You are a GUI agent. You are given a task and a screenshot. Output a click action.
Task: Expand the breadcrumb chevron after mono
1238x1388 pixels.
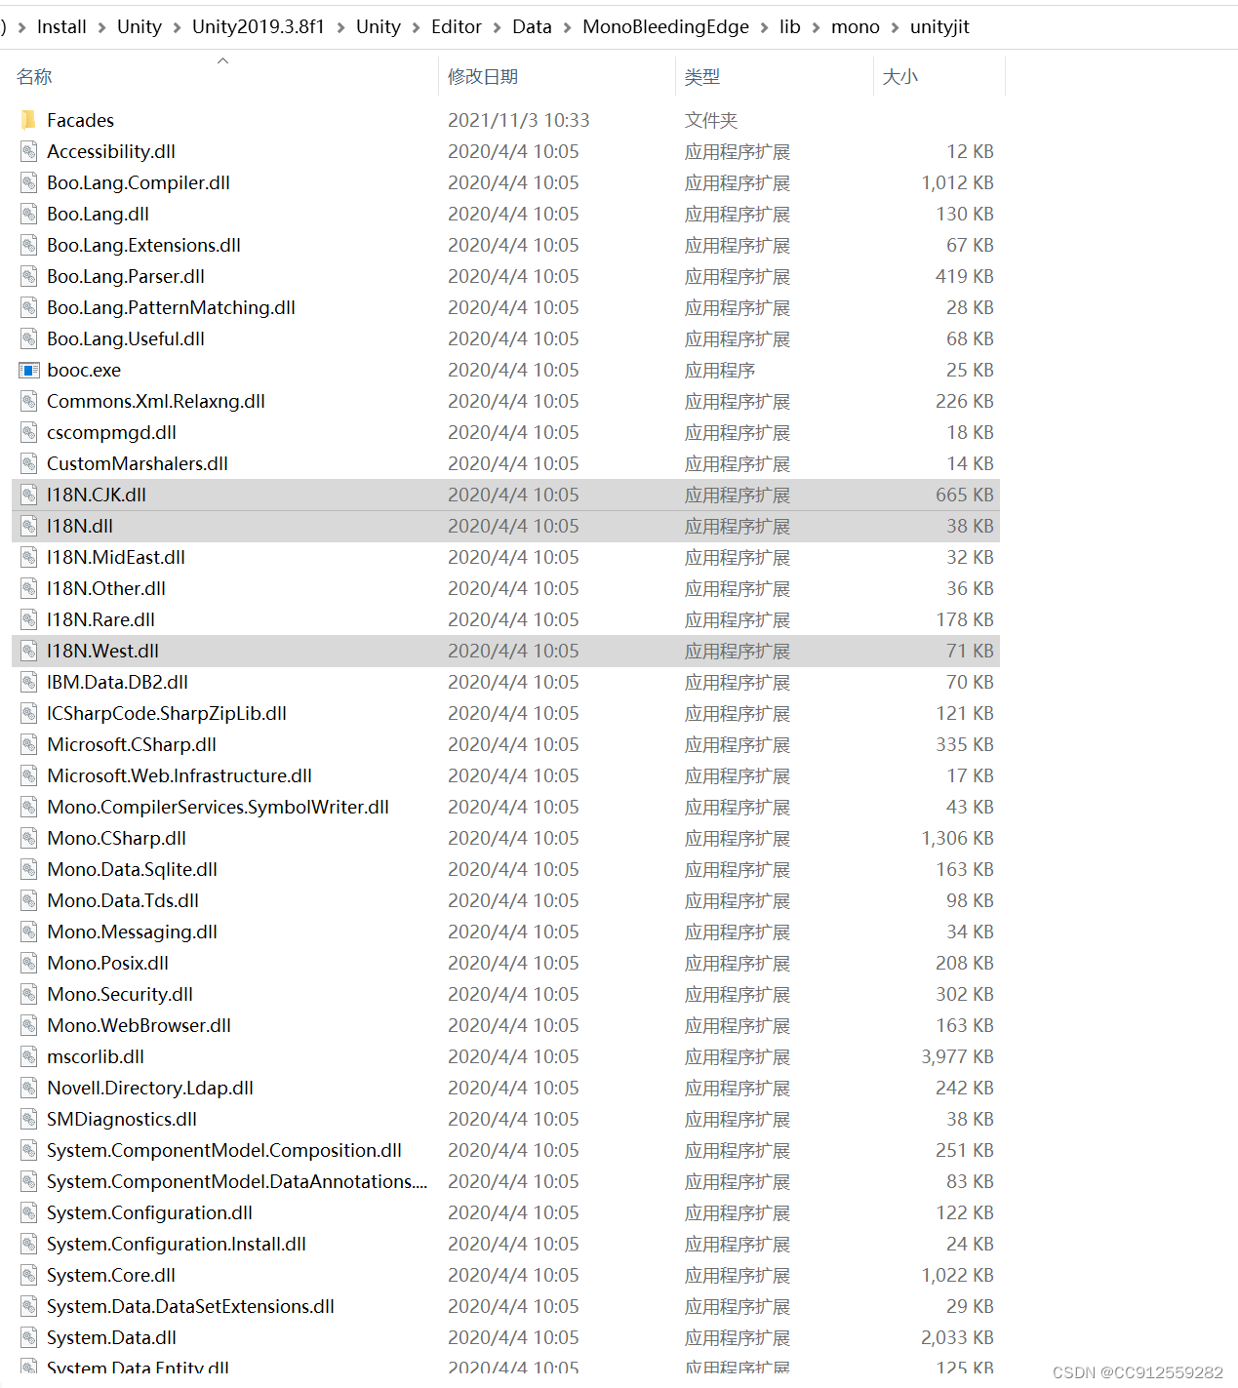[x=894, y=27]
